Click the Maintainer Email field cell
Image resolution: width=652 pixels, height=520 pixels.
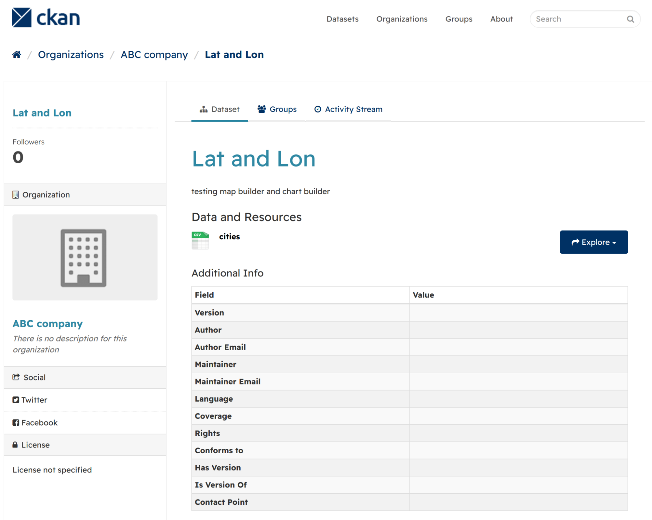300,381
